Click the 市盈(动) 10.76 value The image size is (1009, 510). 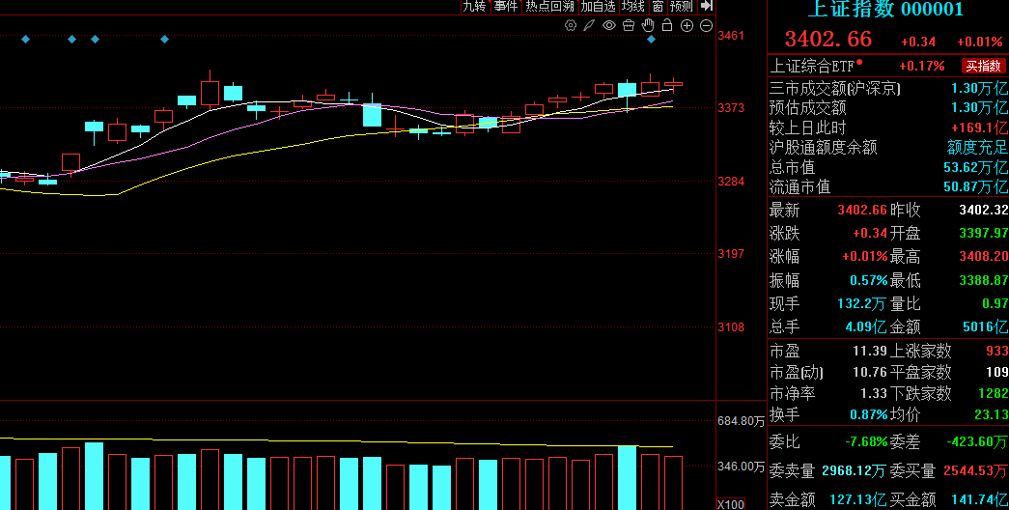871,372
